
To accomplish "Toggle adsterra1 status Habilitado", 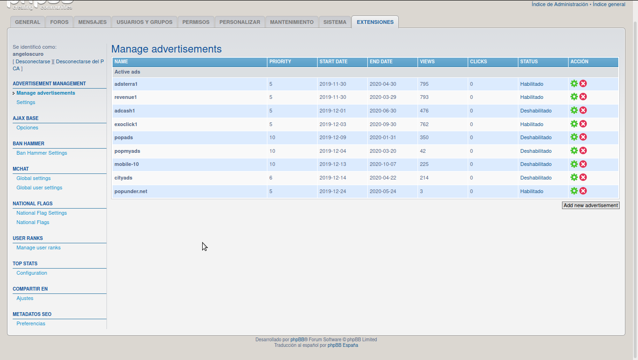I will click(532, 84).
